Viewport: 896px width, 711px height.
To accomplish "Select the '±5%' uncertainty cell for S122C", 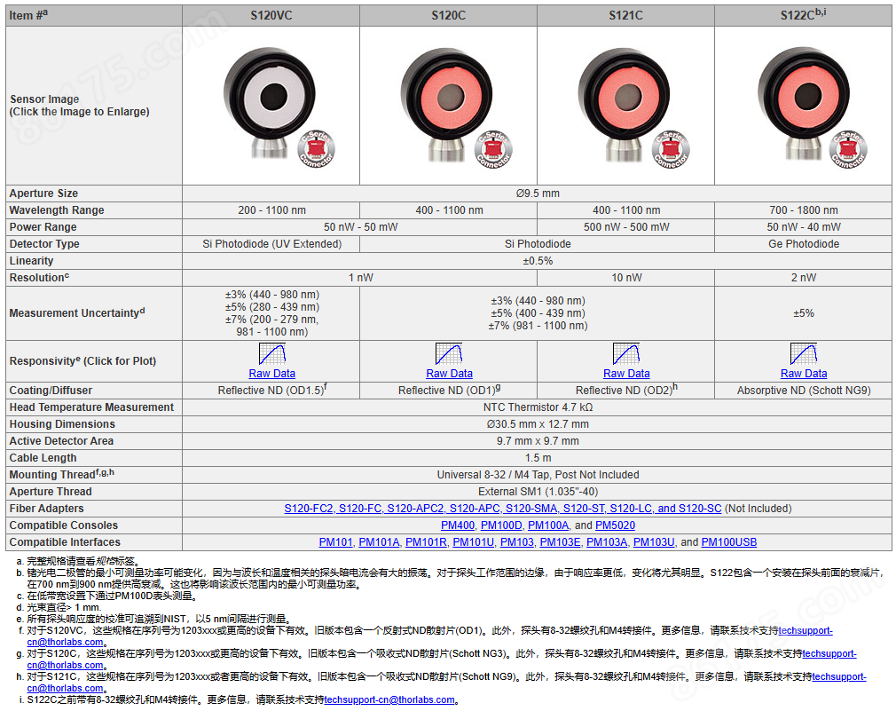I will 804,313.
